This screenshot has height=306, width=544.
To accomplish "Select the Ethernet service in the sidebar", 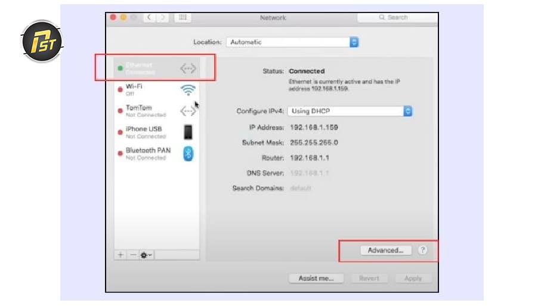I will [x=157, y=68].
